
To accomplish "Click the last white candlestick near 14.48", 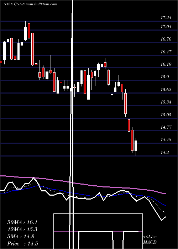I will pos(136,145).
